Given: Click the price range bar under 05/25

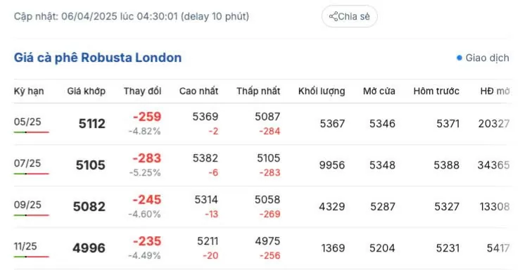Looking at the screenshot, I should point(31,132).
